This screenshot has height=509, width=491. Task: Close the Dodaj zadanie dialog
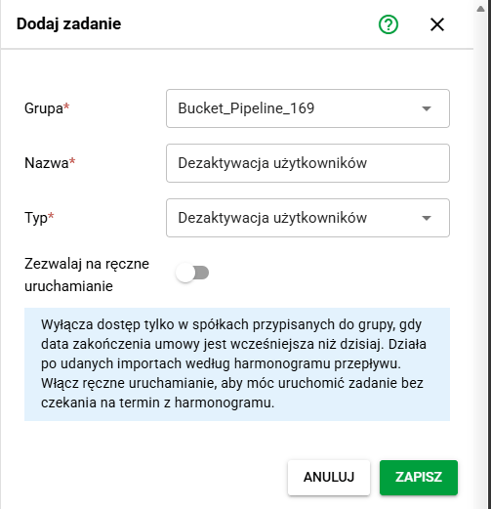(437, 24)
